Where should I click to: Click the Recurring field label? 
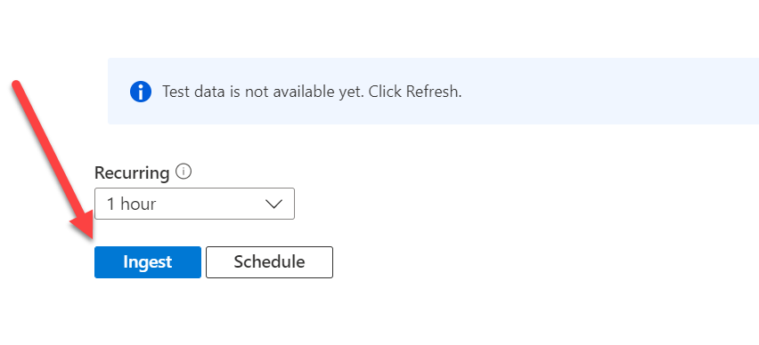coord(132,172)
